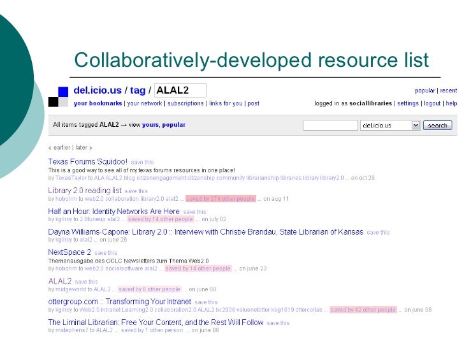Show saved by 42 other people
The height and width of the screenshot is (348, 464).
(x=363, y=310)
